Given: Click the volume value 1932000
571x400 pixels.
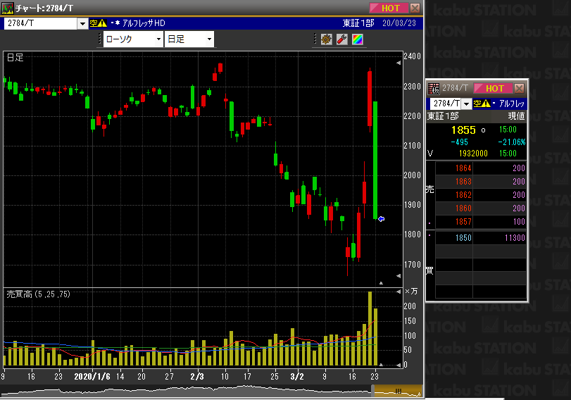Looking at the screenshot, I should tap(473, 154).
